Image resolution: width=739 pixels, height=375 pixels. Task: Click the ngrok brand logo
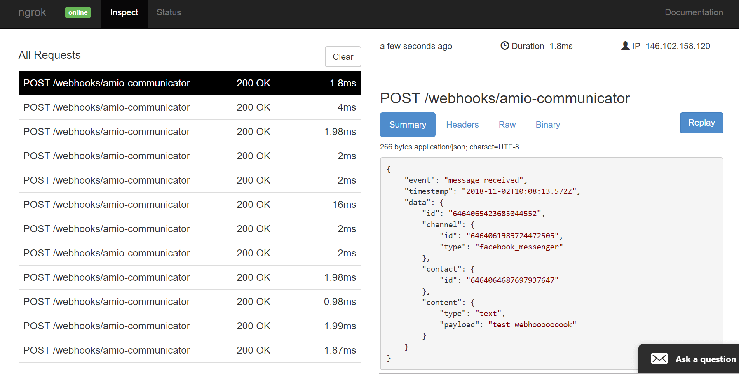(x=32, y=13)
